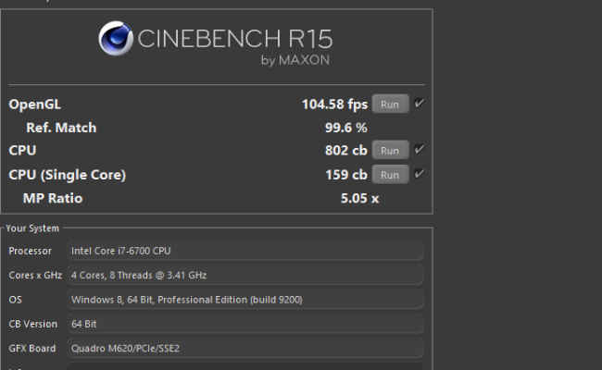Run the CPU benchmark

point(390,151)
